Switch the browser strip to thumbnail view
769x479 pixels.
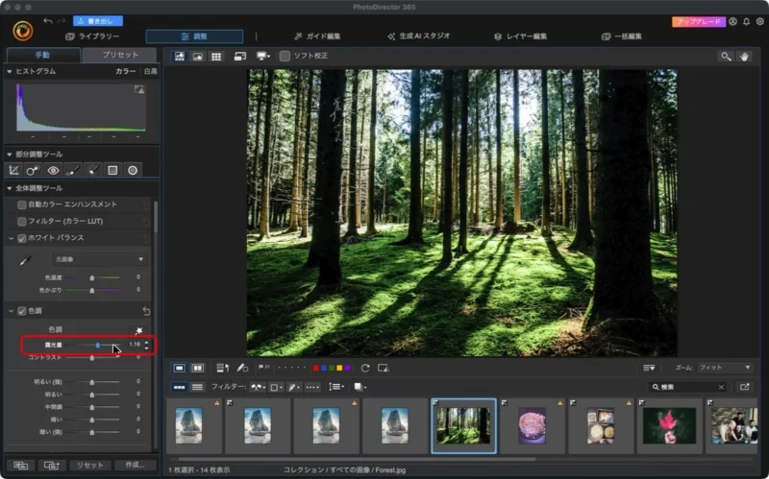180,387
